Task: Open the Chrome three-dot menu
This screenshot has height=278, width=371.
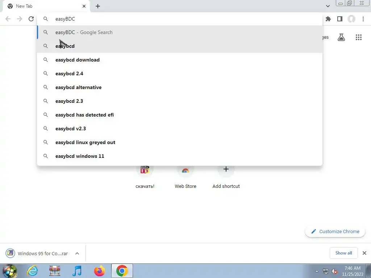Action: [x=363, y=19]
